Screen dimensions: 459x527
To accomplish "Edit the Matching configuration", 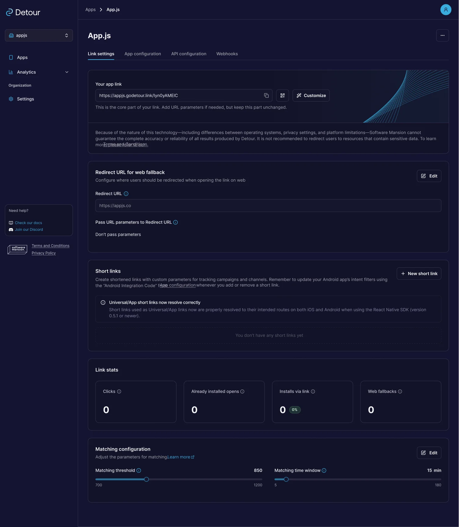I will [429, 453].
